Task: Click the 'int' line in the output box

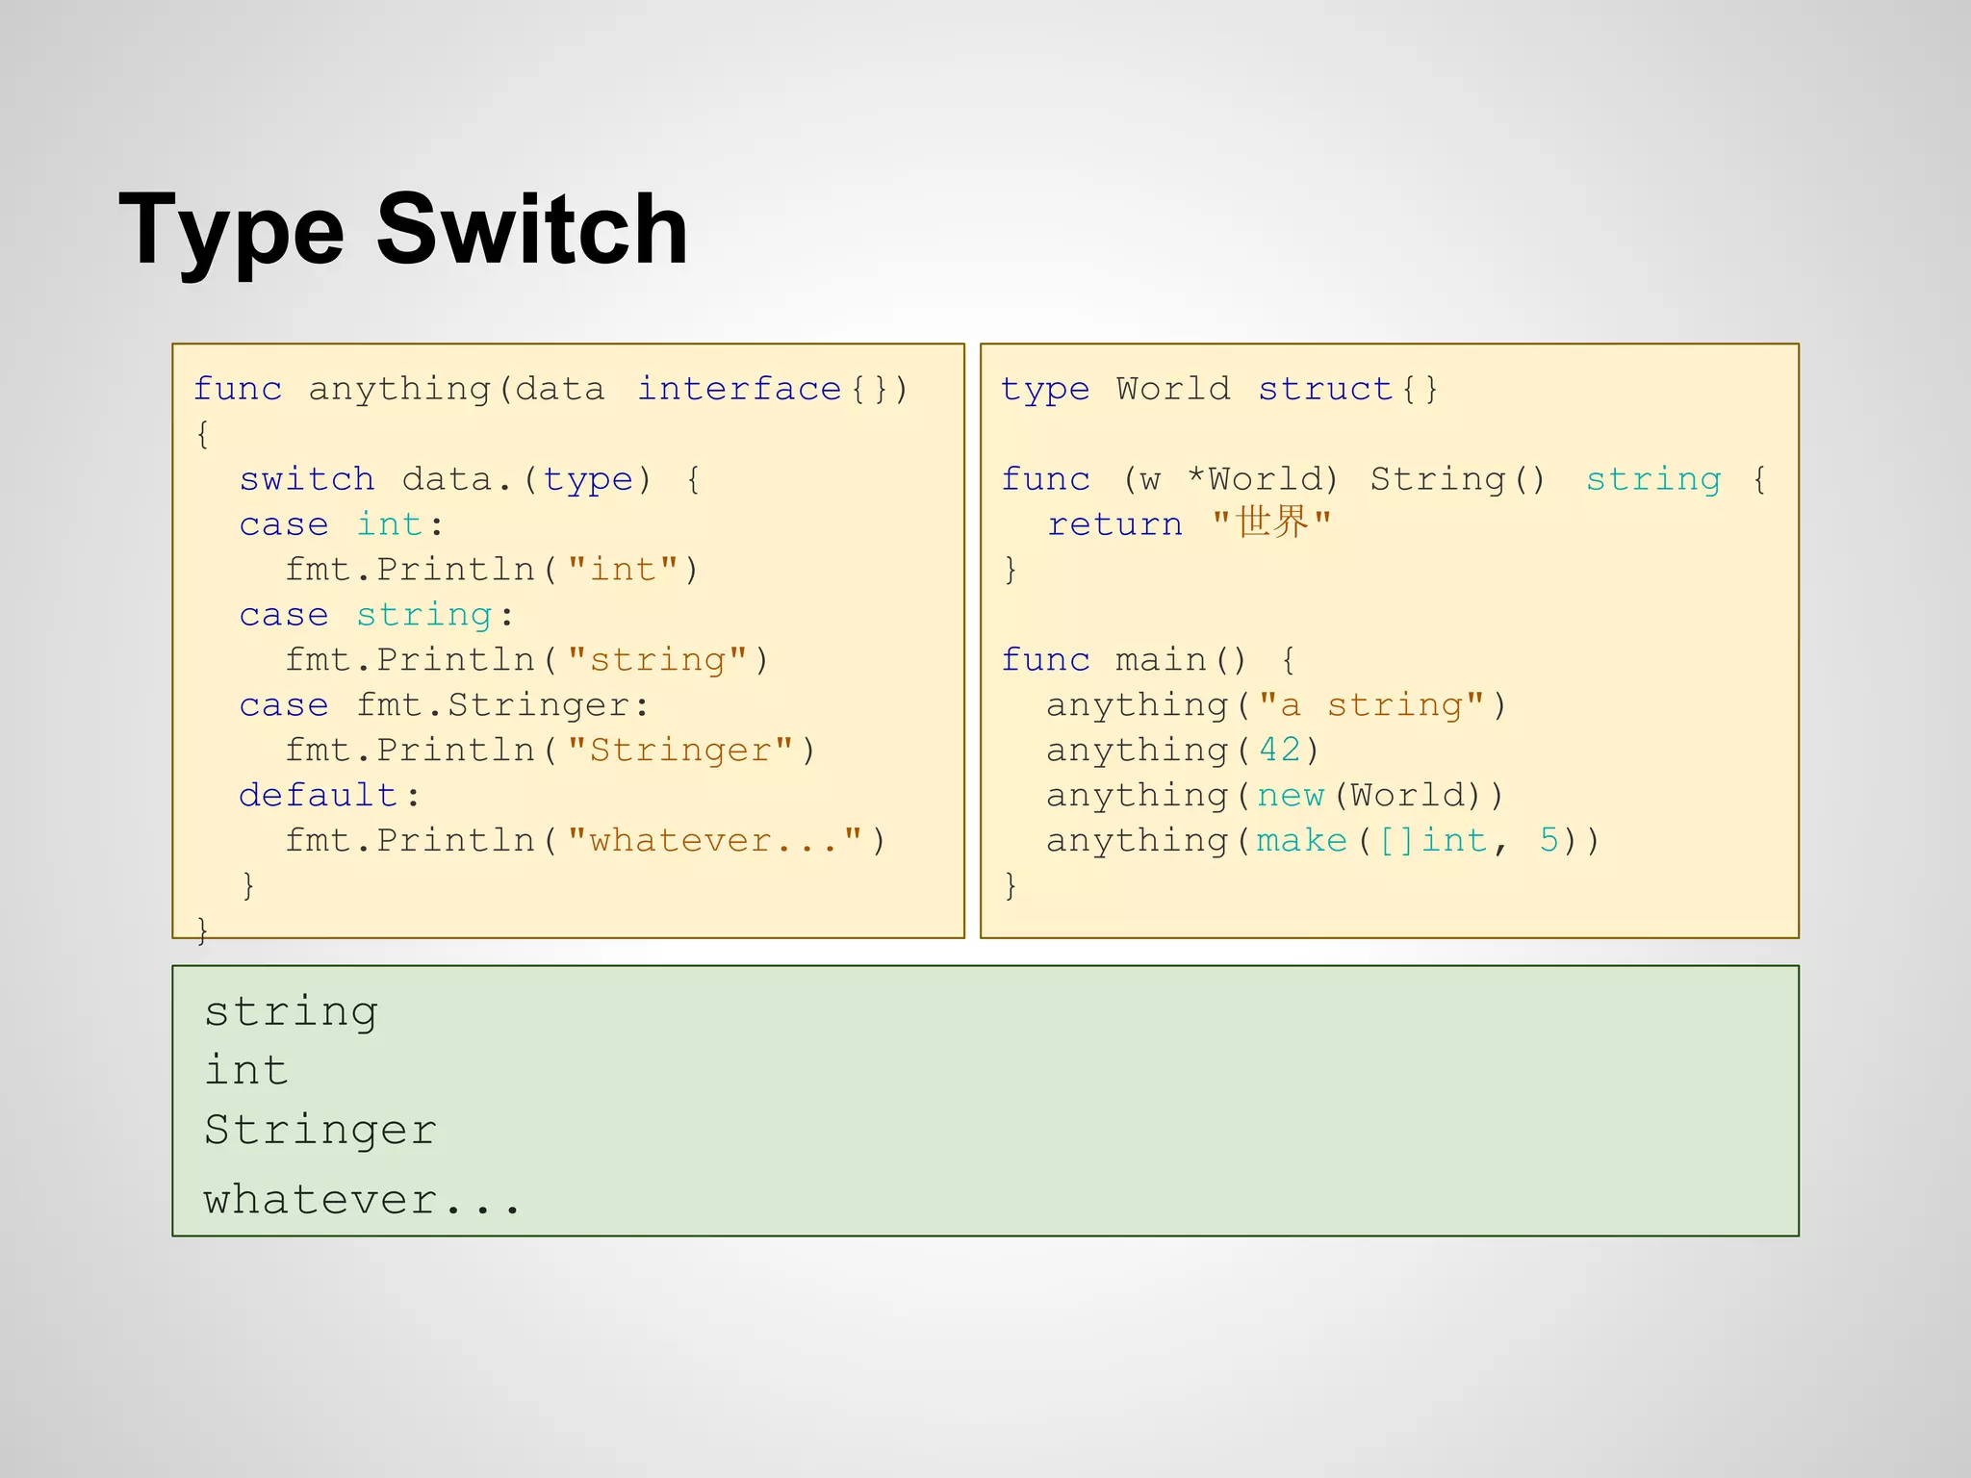Action: 246,1070
